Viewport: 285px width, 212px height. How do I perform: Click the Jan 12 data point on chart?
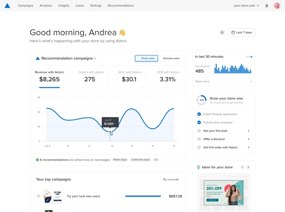point(110,132)
